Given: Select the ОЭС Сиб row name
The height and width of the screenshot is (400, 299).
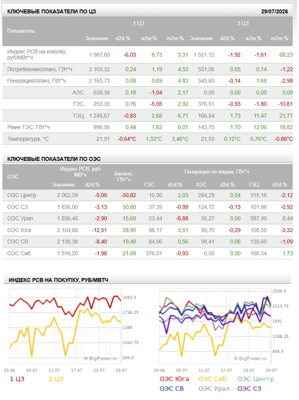Looking at the screenshot, I should [x=19, y=253].
